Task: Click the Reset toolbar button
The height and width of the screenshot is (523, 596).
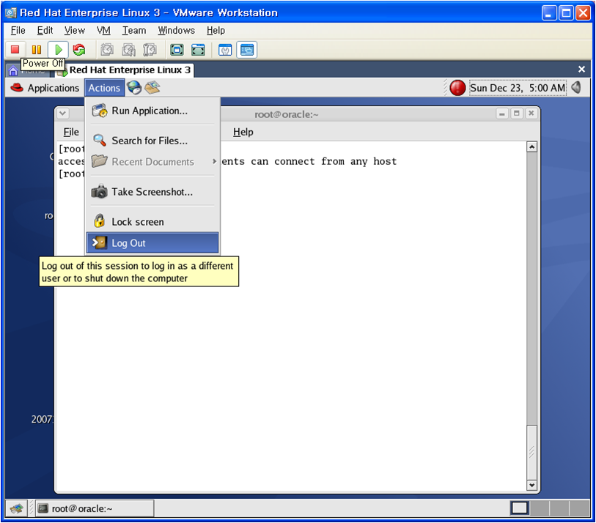Action: click(x=79, y=50)
